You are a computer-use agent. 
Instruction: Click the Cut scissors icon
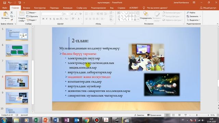(12, 13)
